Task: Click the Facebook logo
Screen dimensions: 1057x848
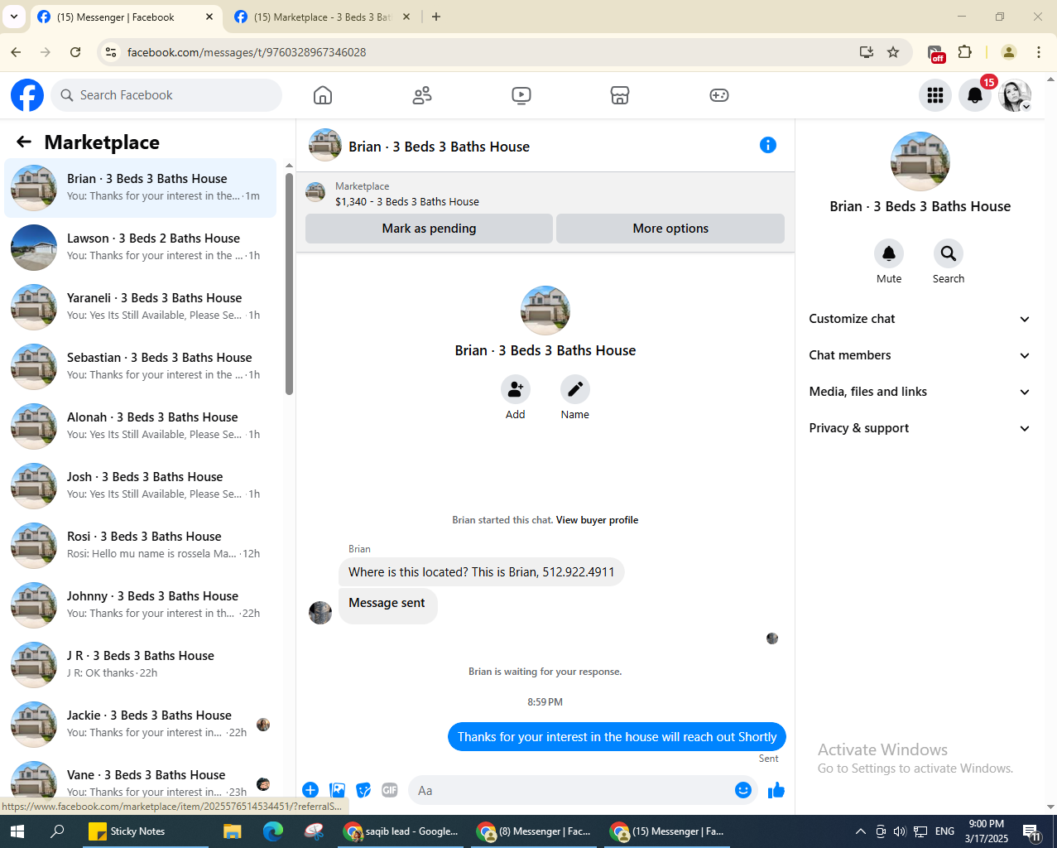Action: tap(27, 95)
